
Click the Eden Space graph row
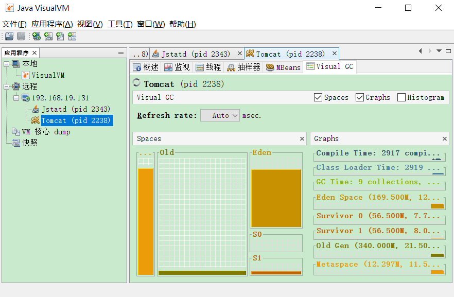click(x=379, y=202)
